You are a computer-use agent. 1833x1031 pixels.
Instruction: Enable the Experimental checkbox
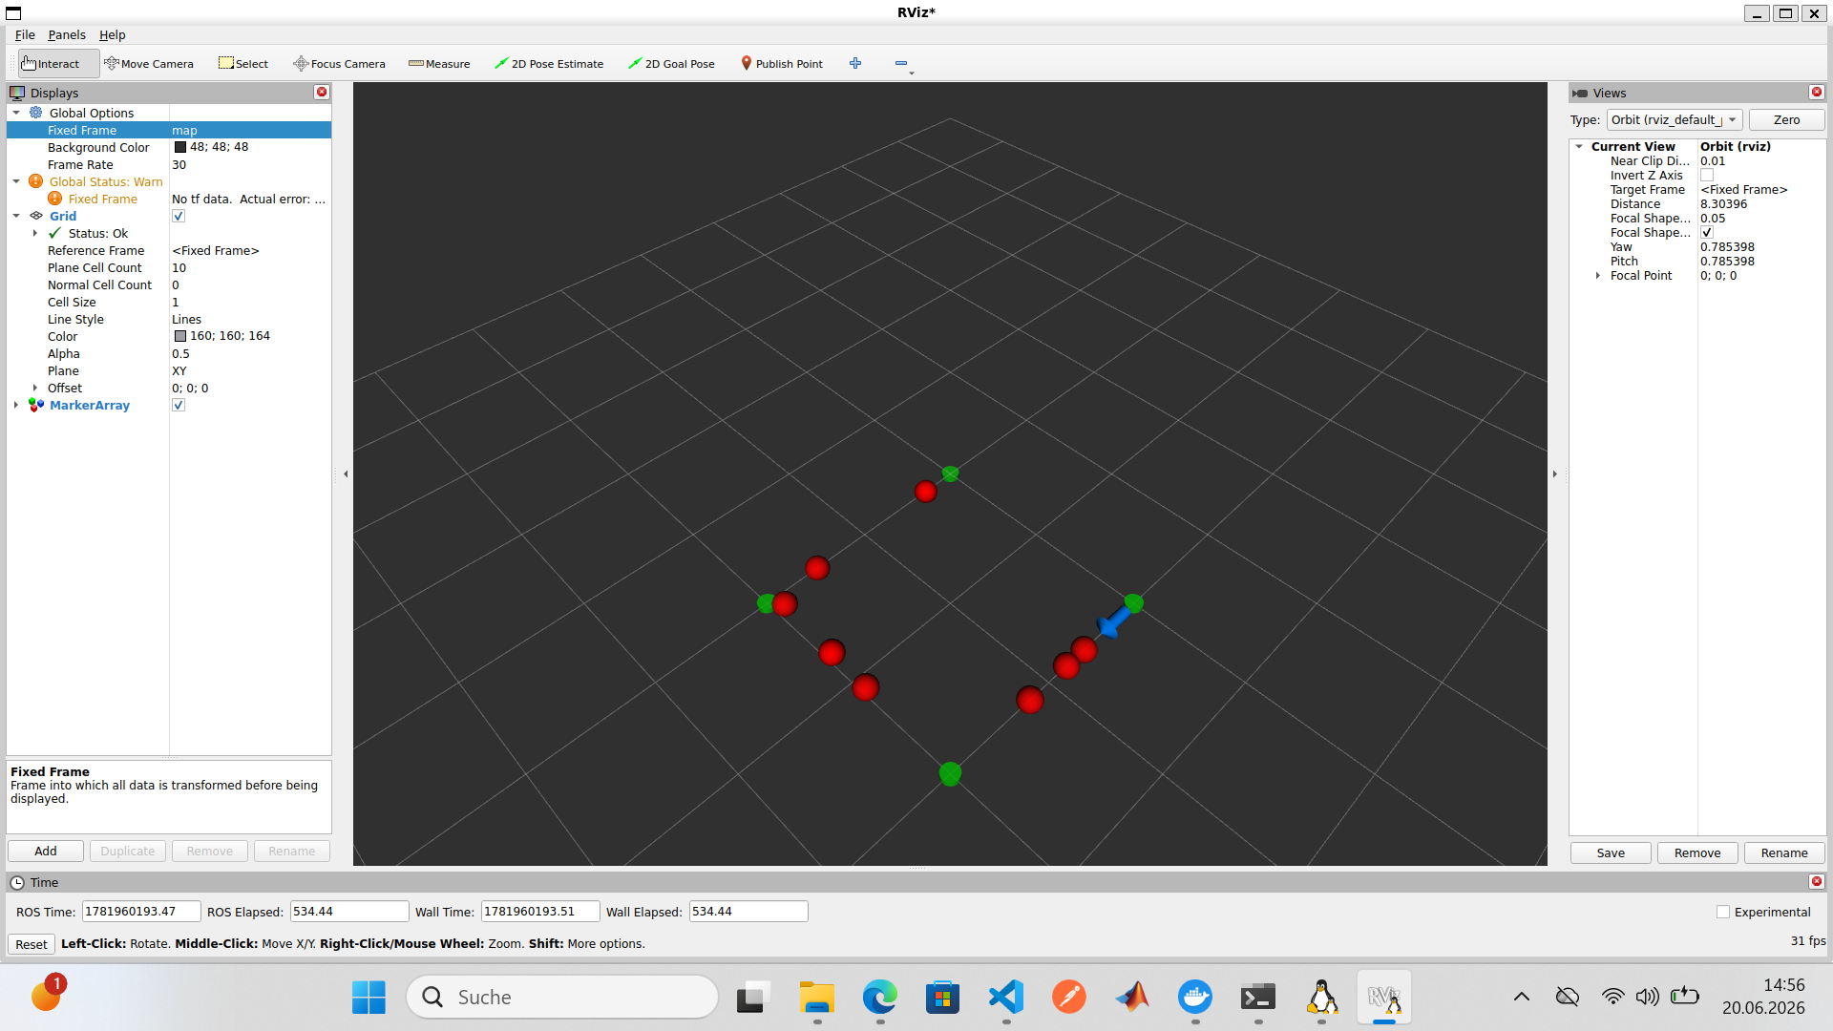coord(1723,913)
